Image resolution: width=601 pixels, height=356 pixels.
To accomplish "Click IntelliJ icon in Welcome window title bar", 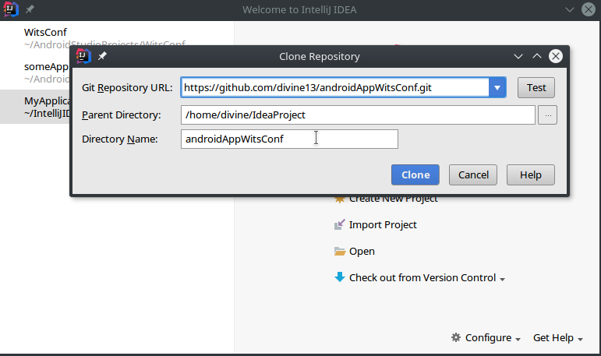I will (11, 9).
